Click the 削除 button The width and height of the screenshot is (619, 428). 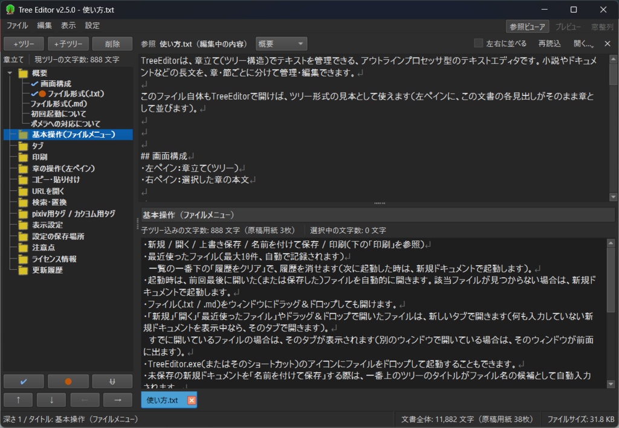112,43
